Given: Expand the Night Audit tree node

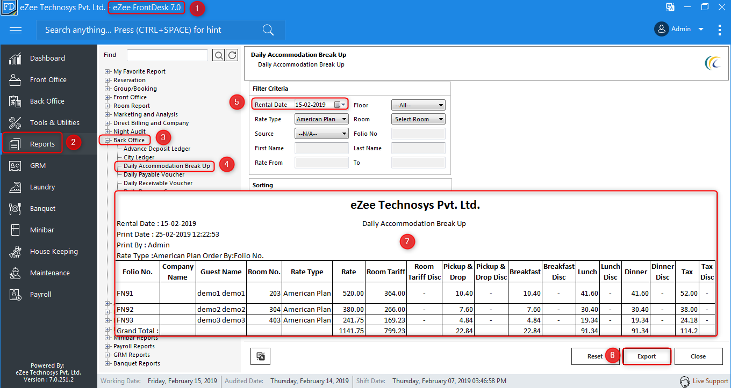Looking at the screenshot, I should point(107,131).
